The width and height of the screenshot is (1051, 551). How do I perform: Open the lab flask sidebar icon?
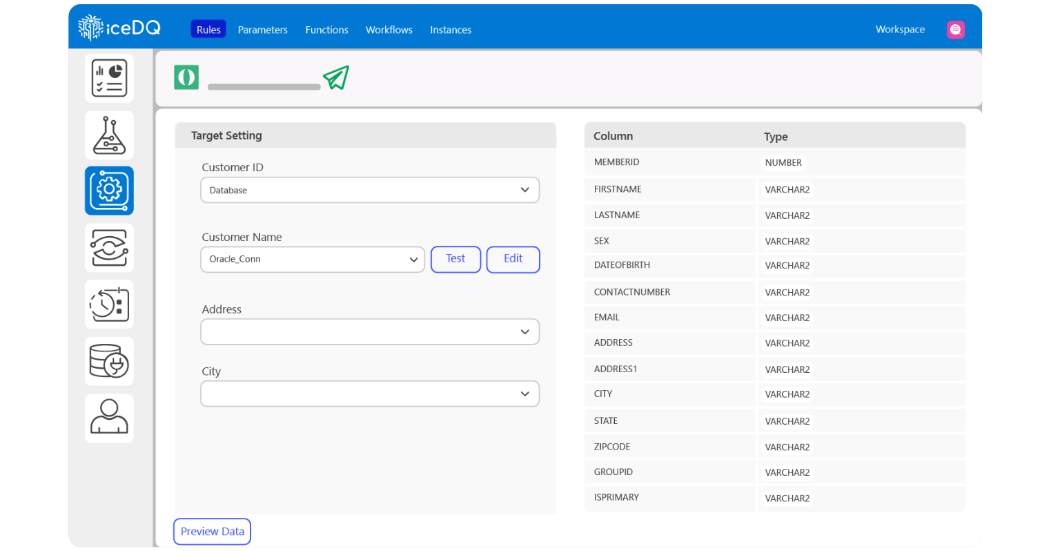[x=109, y=135]
